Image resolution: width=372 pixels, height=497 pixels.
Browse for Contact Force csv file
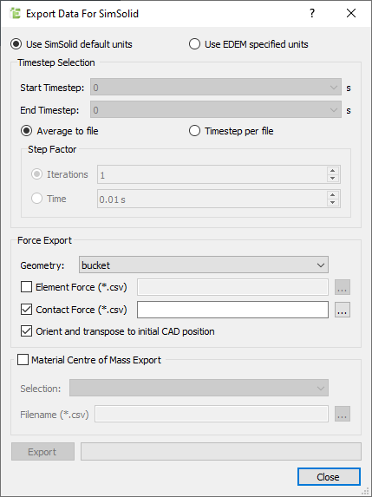[343, 310]
